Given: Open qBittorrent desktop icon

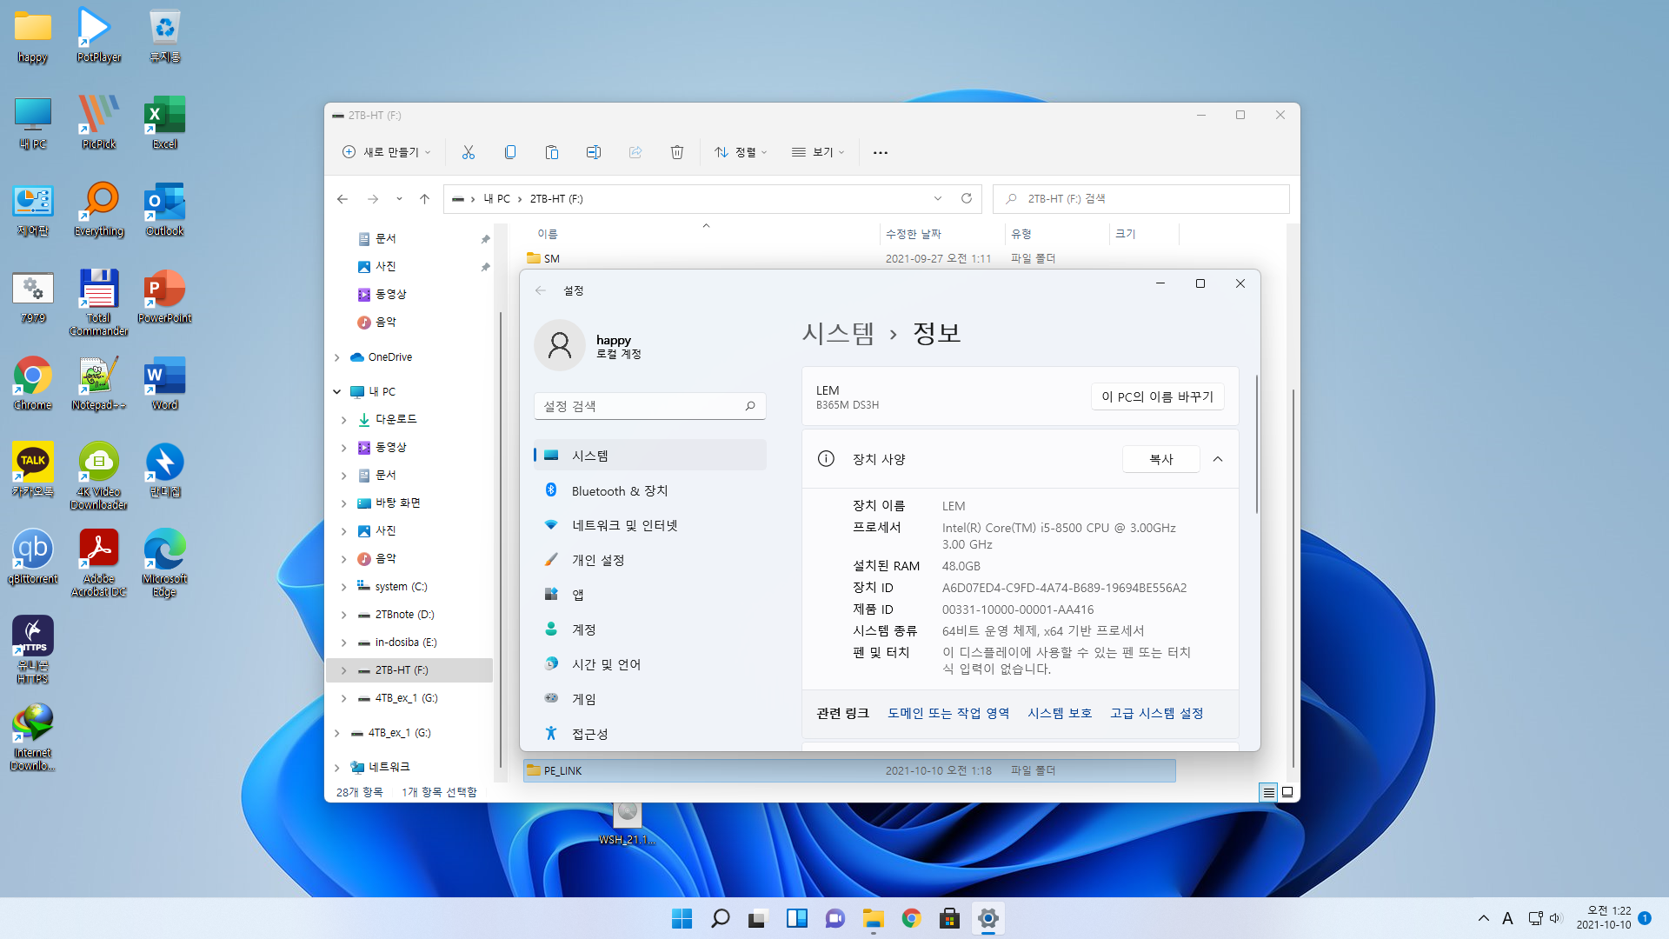Looking at the screenshot, I should (x=32, y=557).
